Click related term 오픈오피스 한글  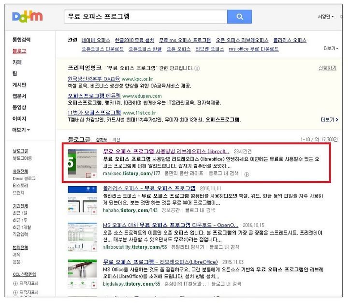pos(145,49)
